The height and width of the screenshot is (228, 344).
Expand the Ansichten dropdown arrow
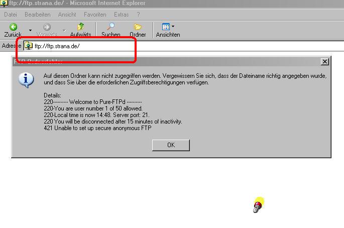click(173, 26)
